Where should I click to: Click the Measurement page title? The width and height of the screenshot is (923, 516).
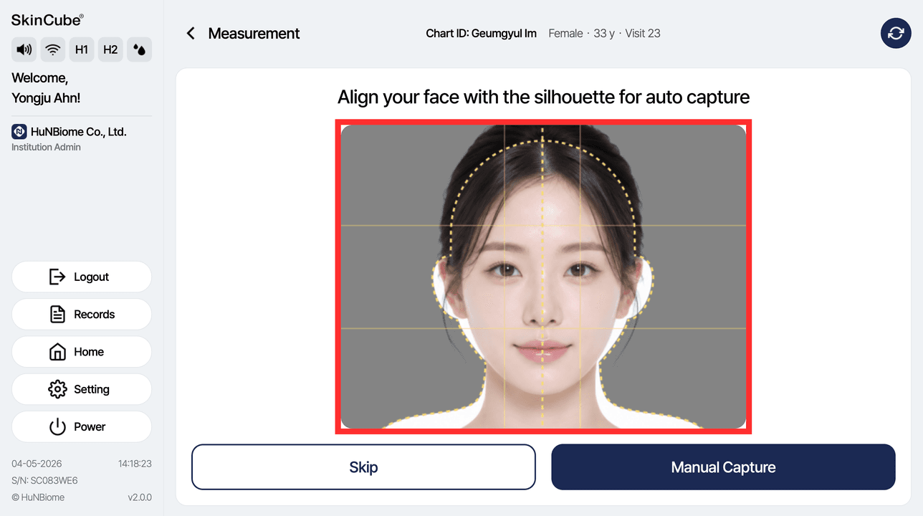254,34
